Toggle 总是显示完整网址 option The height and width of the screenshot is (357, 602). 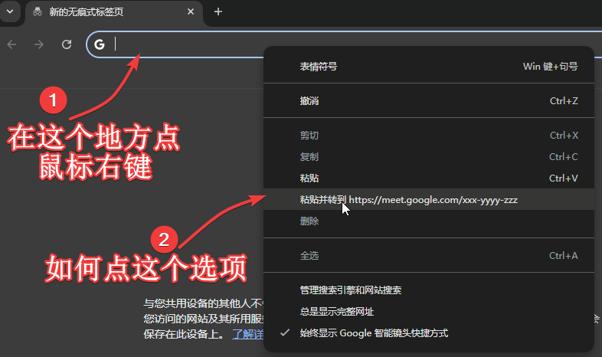(x=429, y=311)
